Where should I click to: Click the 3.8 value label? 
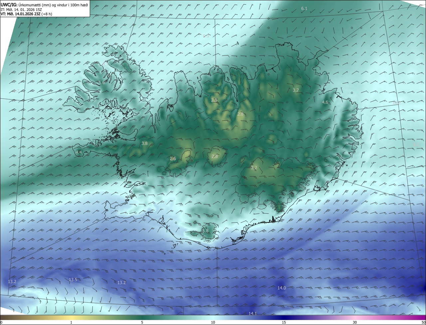click(x=144, y=144)
